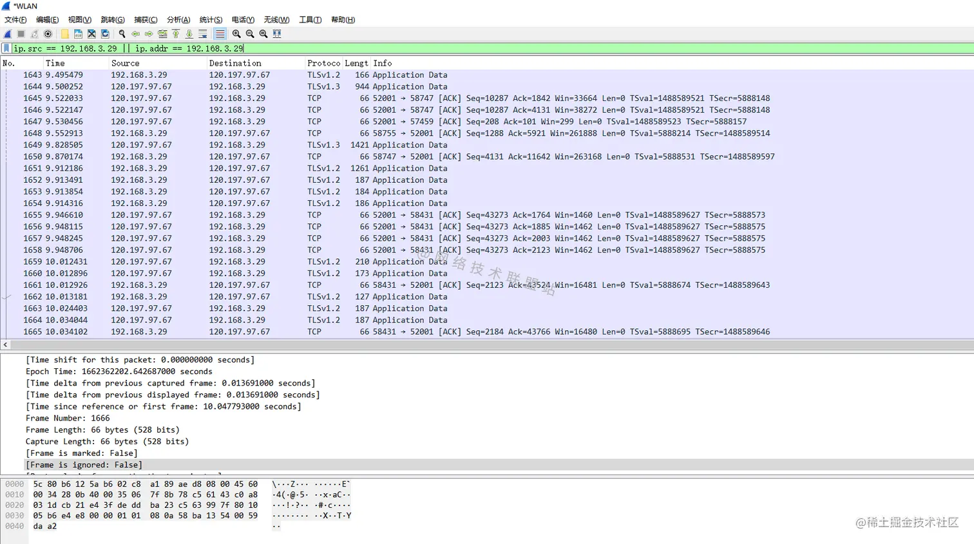Reset text zoom to normal size

[263, 33]
